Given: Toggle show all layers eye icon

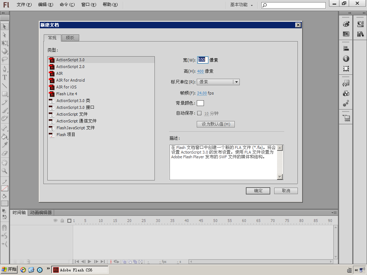Looking at the screenshot, I should tap(56, 221).
